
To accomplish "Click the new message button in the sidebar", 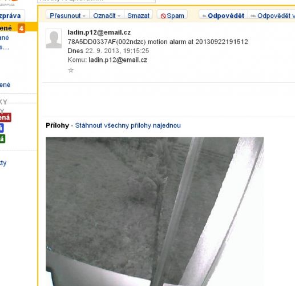I will point(12,15).
